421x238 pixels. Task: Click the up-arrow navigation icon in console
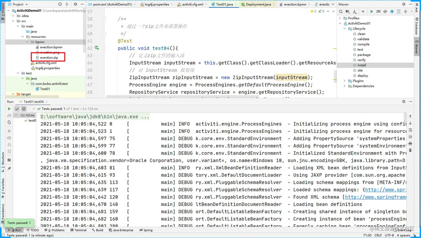[410, 116]
